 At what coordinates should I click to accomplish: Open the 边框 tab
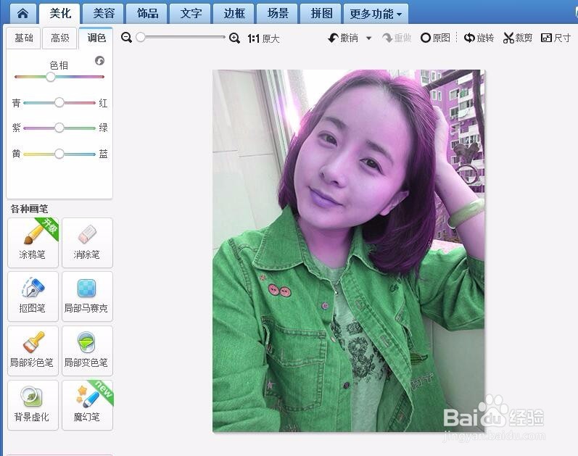tap(234, 14)
